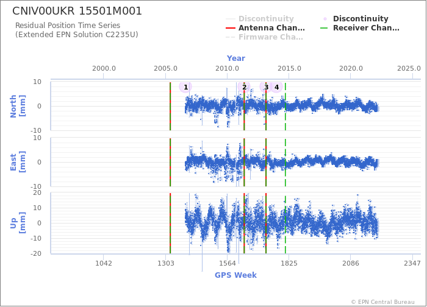Click the green receiver change legend line symbol
This screenshot has height=307, width=427.
[x=324, y=28]
